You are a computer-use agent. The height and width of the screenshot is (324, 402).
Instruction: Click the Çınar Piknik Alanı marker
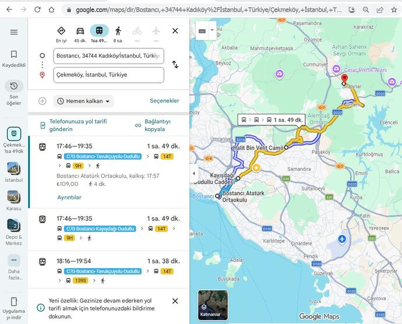pyautogui.click(x=336, y=69)
